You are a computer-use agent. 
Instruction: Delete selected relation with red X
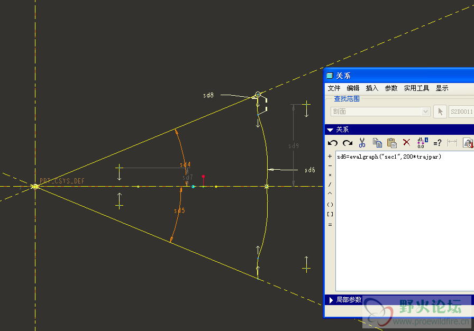407,142
